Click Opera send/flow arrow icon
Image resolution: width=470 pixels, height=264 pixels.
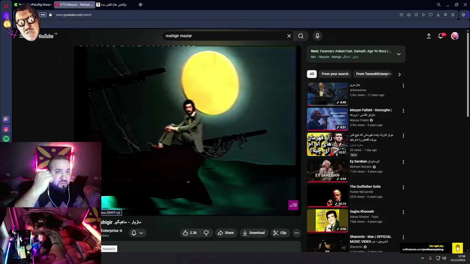pos(423,15)
